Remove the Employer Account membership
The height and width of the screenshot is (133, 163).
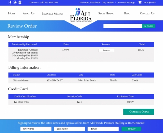coord(106,50)
